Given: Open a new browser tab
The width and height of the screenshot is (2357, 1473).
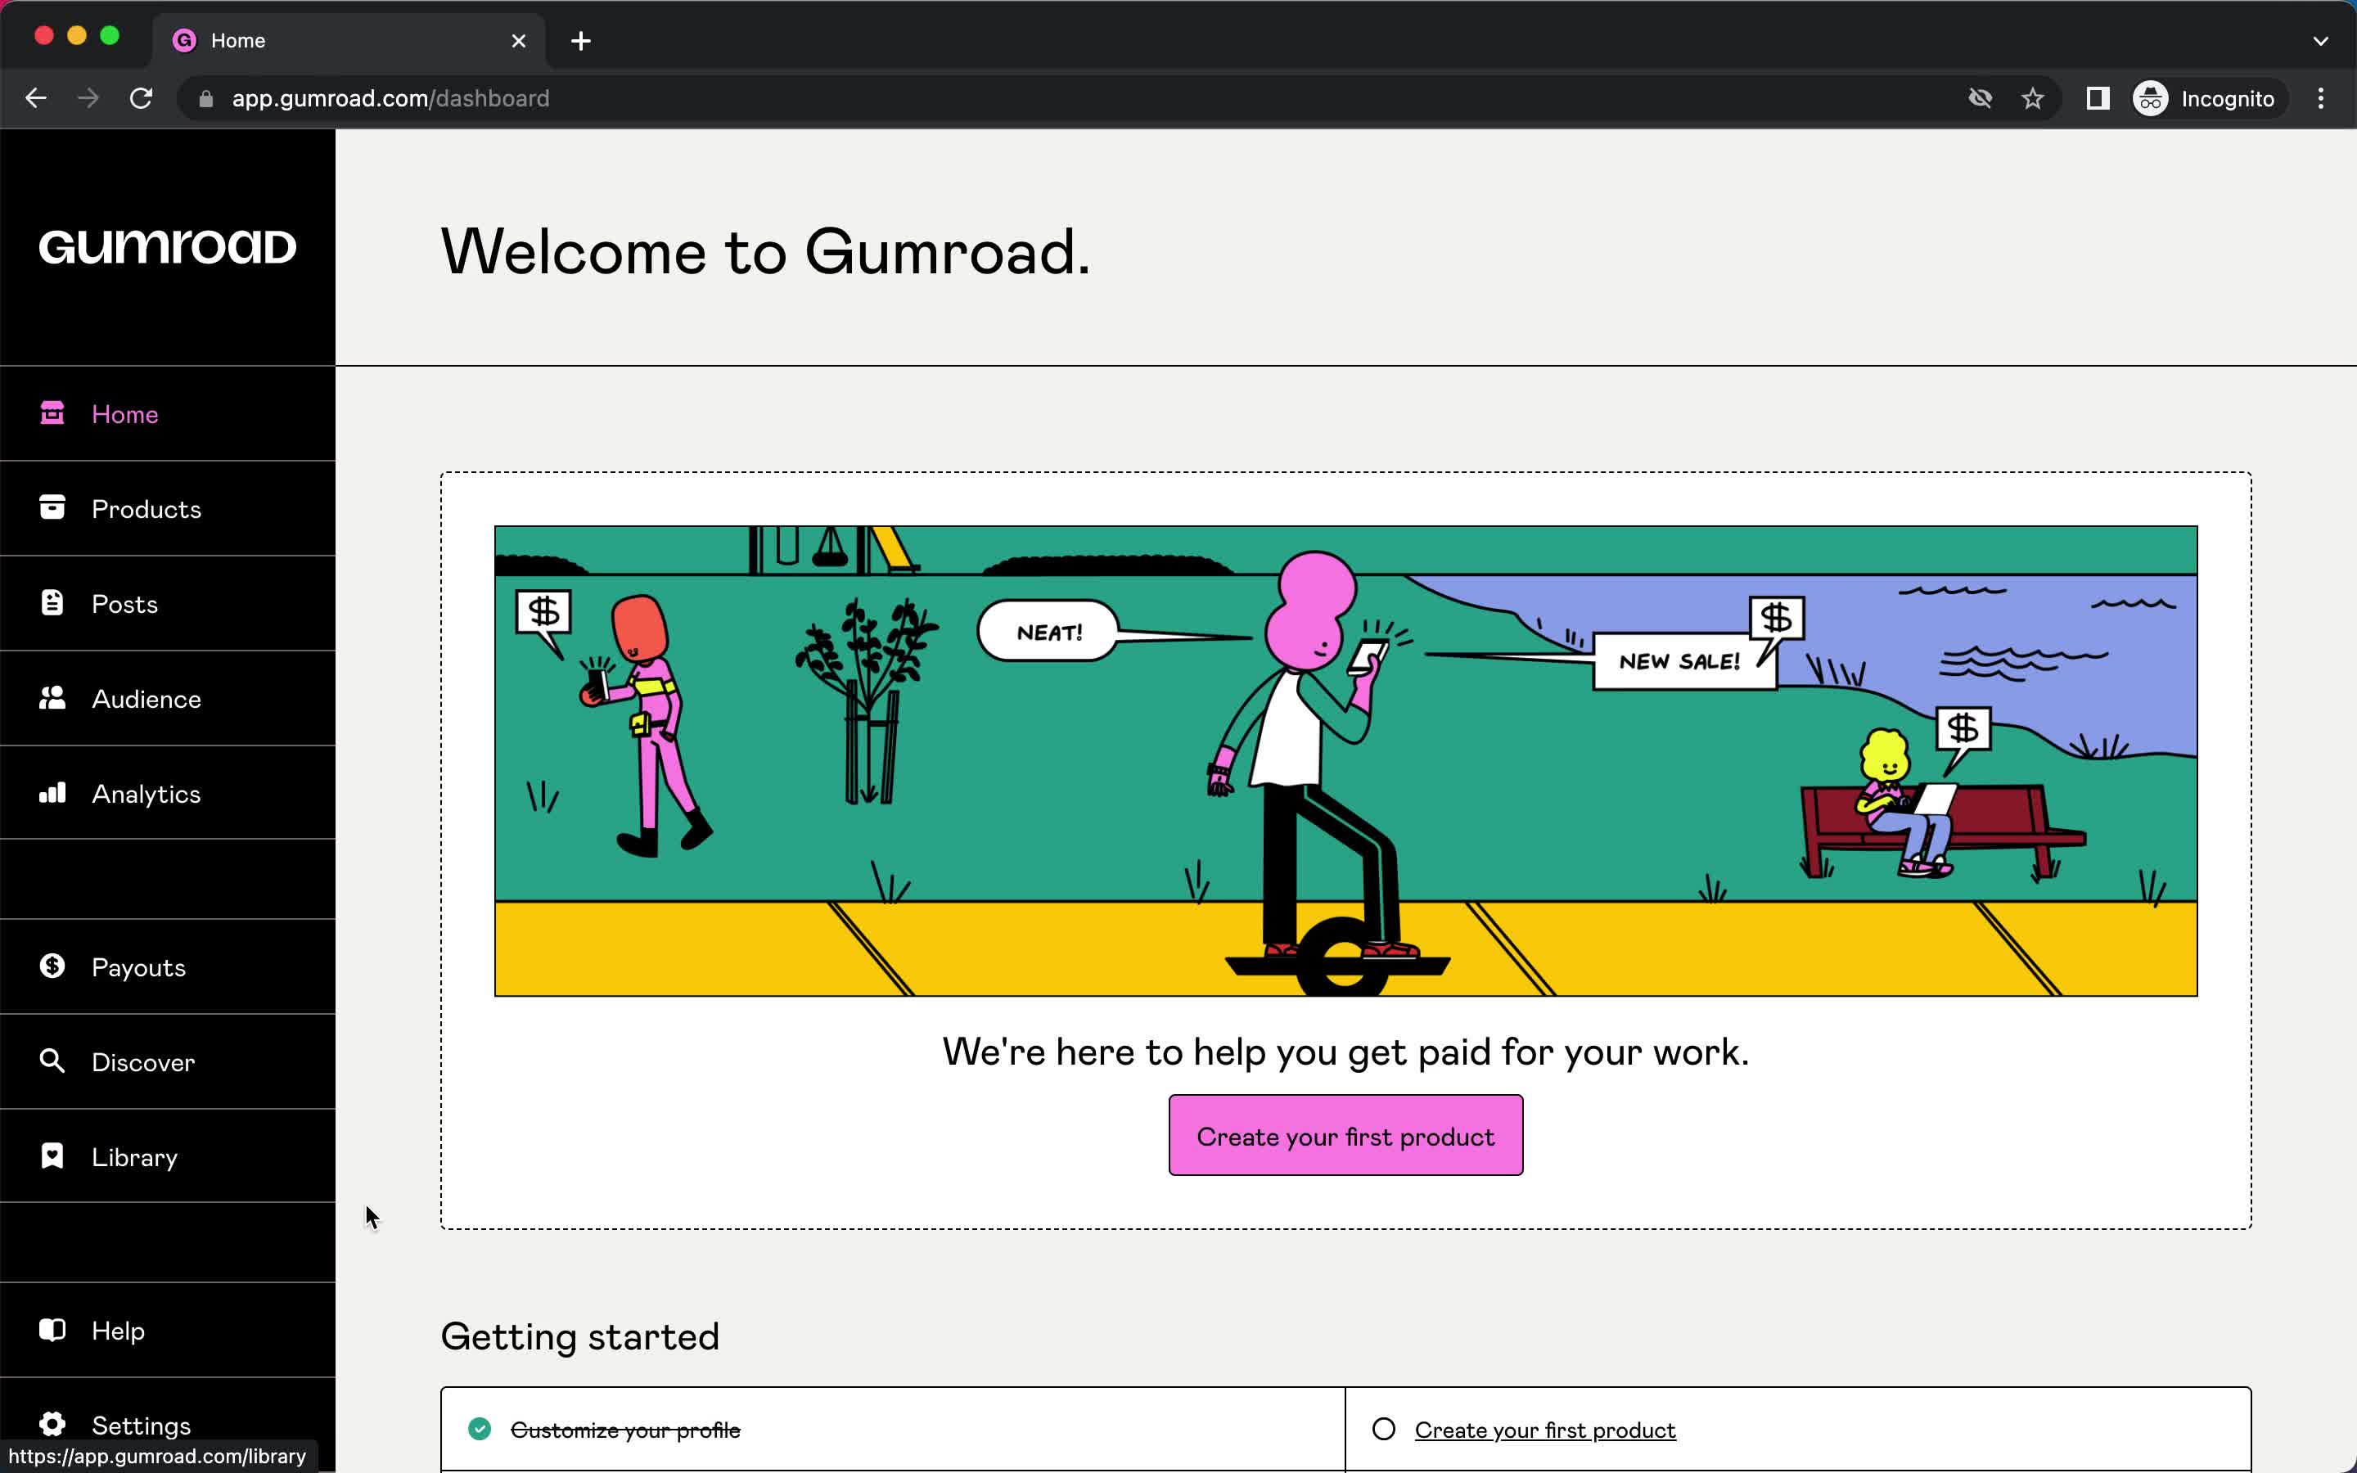Looking at the screenshot, I should (580, 41).
